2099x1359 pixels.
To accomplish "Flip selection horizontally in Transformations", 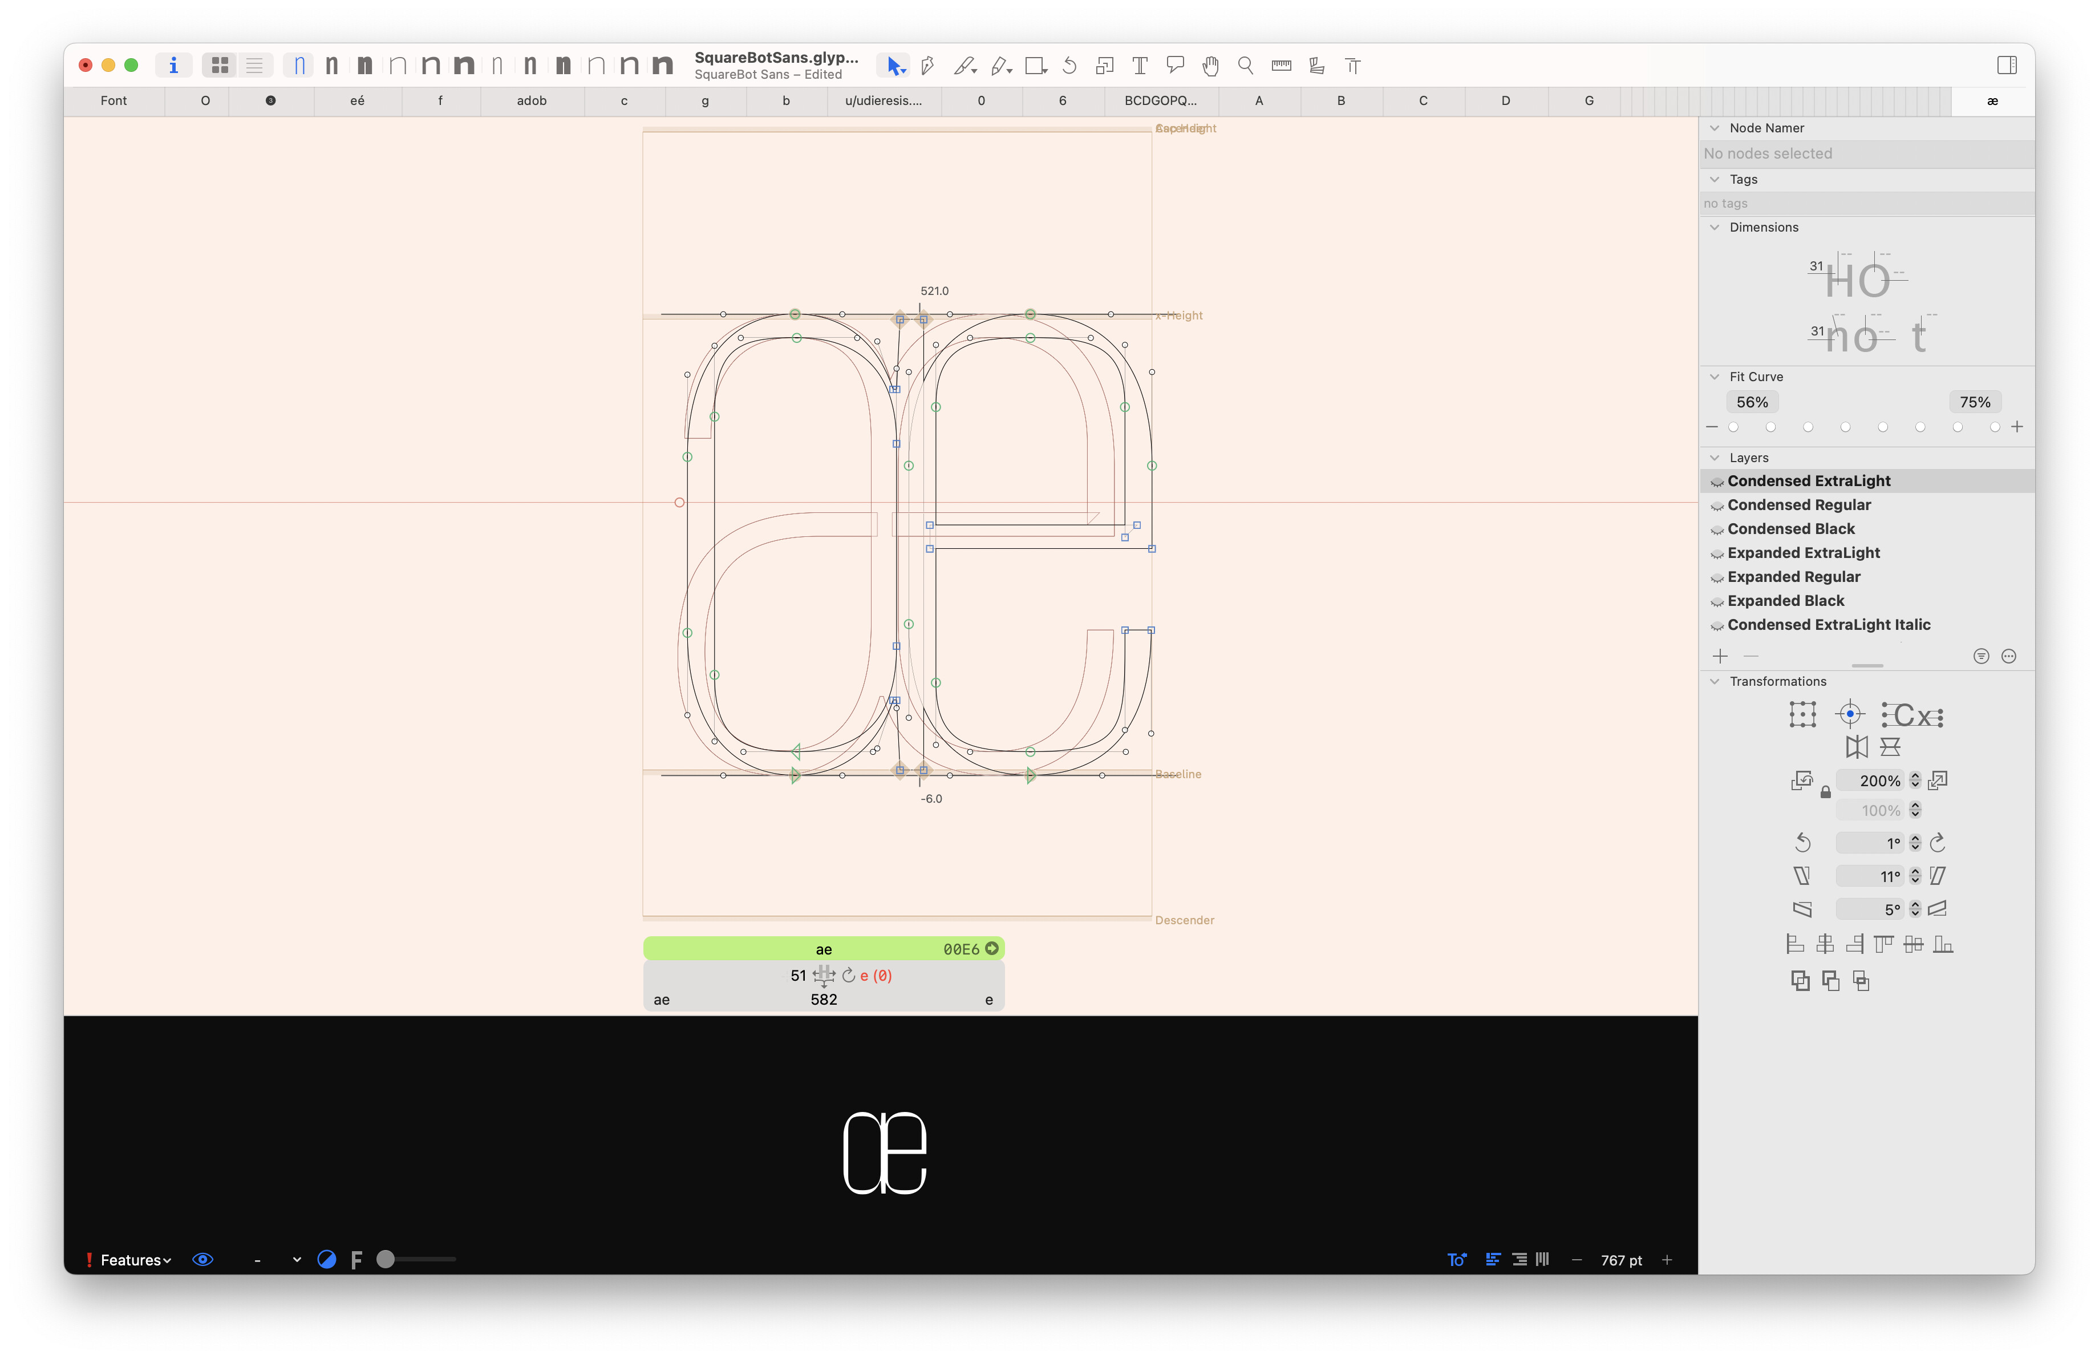I will 1857,747.
